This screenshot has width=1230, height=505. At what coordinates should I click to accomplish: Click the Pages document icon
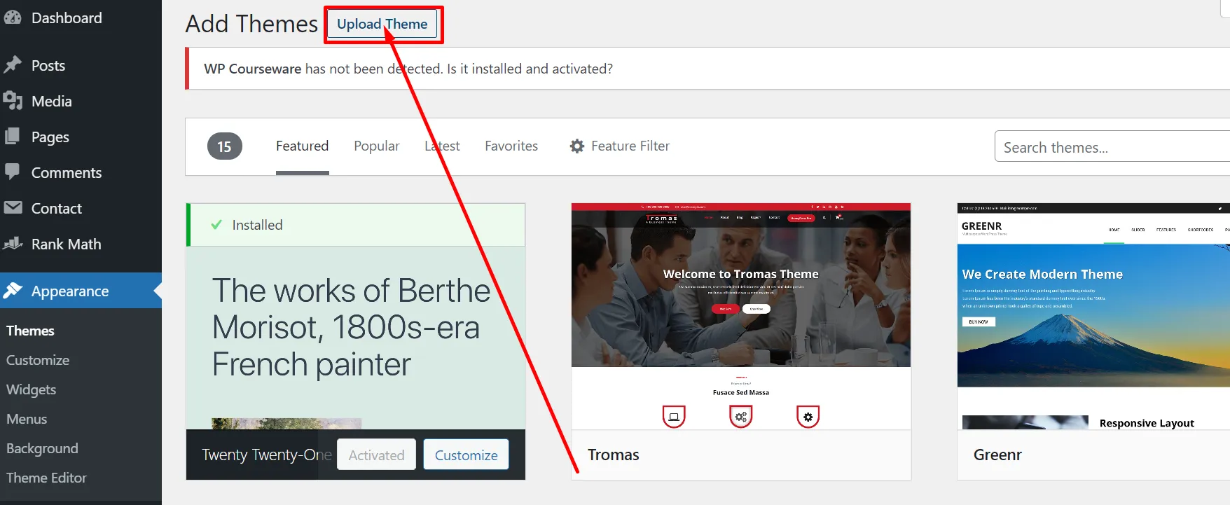(x=12, y=137)
